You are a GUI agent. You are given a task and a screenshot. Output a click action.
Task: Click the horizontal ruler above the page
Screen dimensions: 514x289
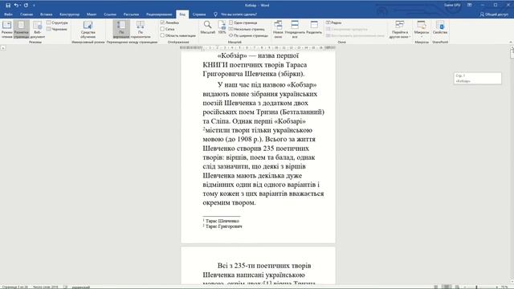coord(258,48)
